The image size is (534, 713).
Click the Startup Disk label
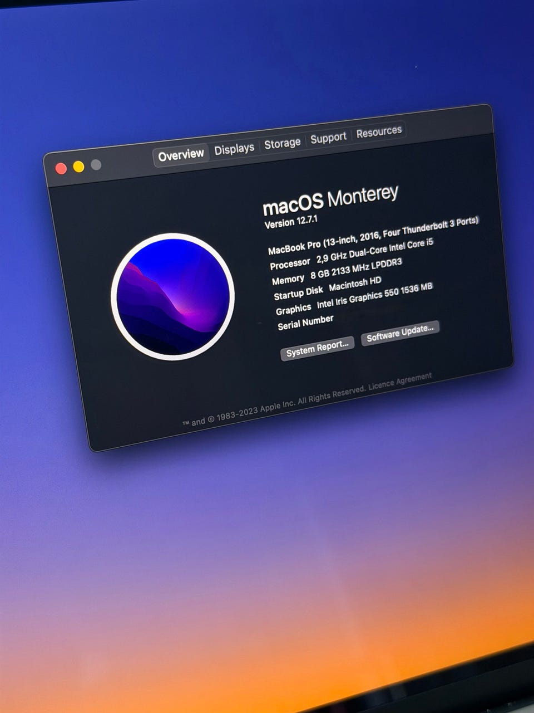298,292
